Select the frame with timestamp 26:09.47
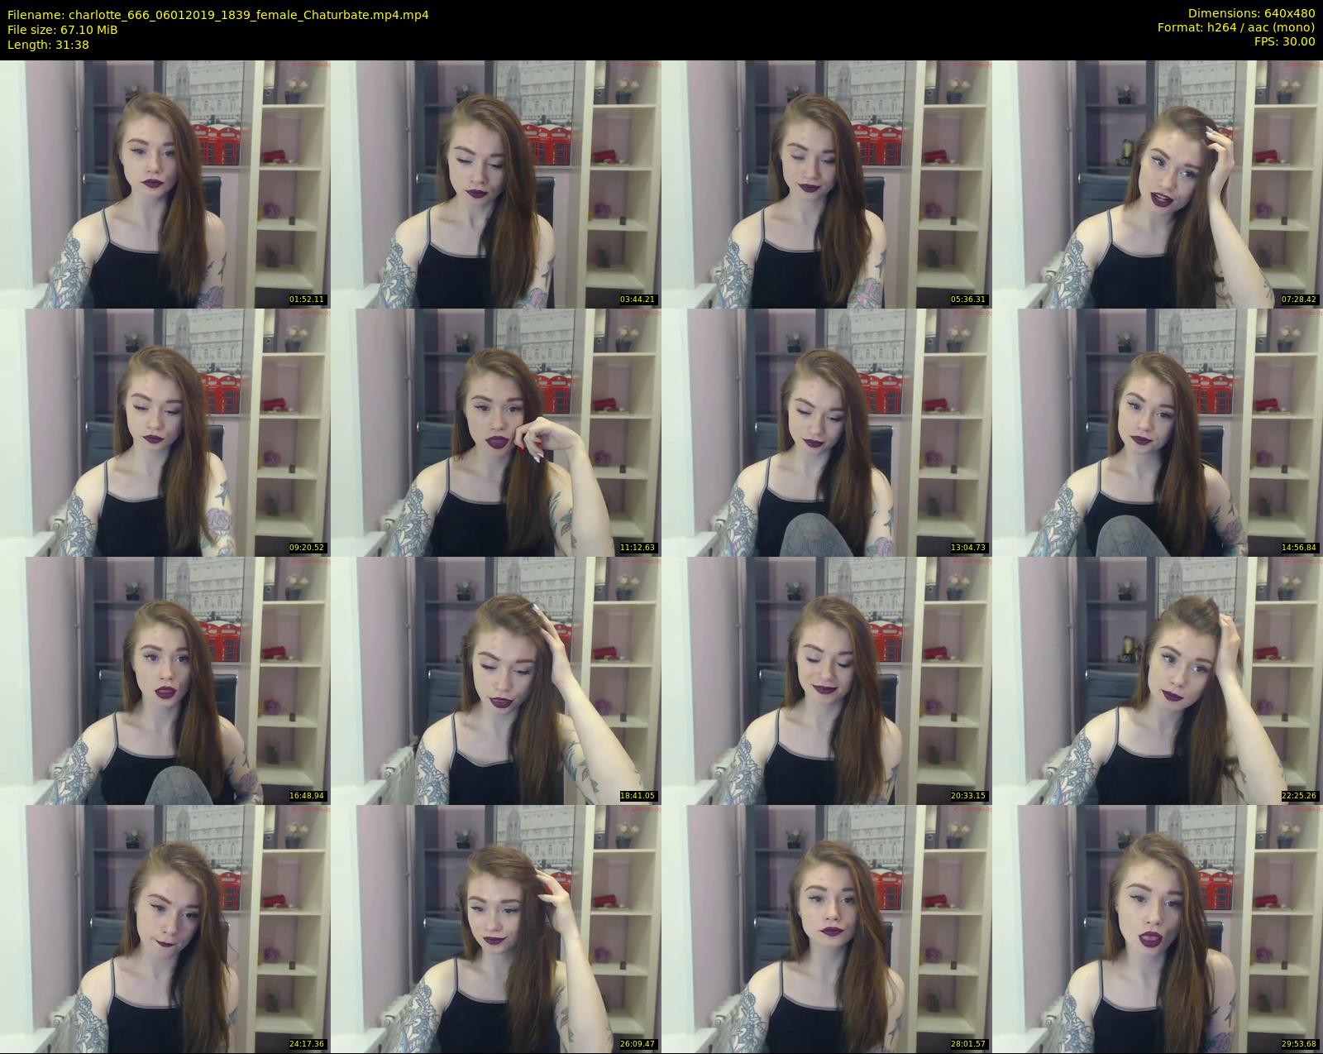The height and width of the screenshot is (1054, 1323). pyautogui.click(x=496, y=929)
